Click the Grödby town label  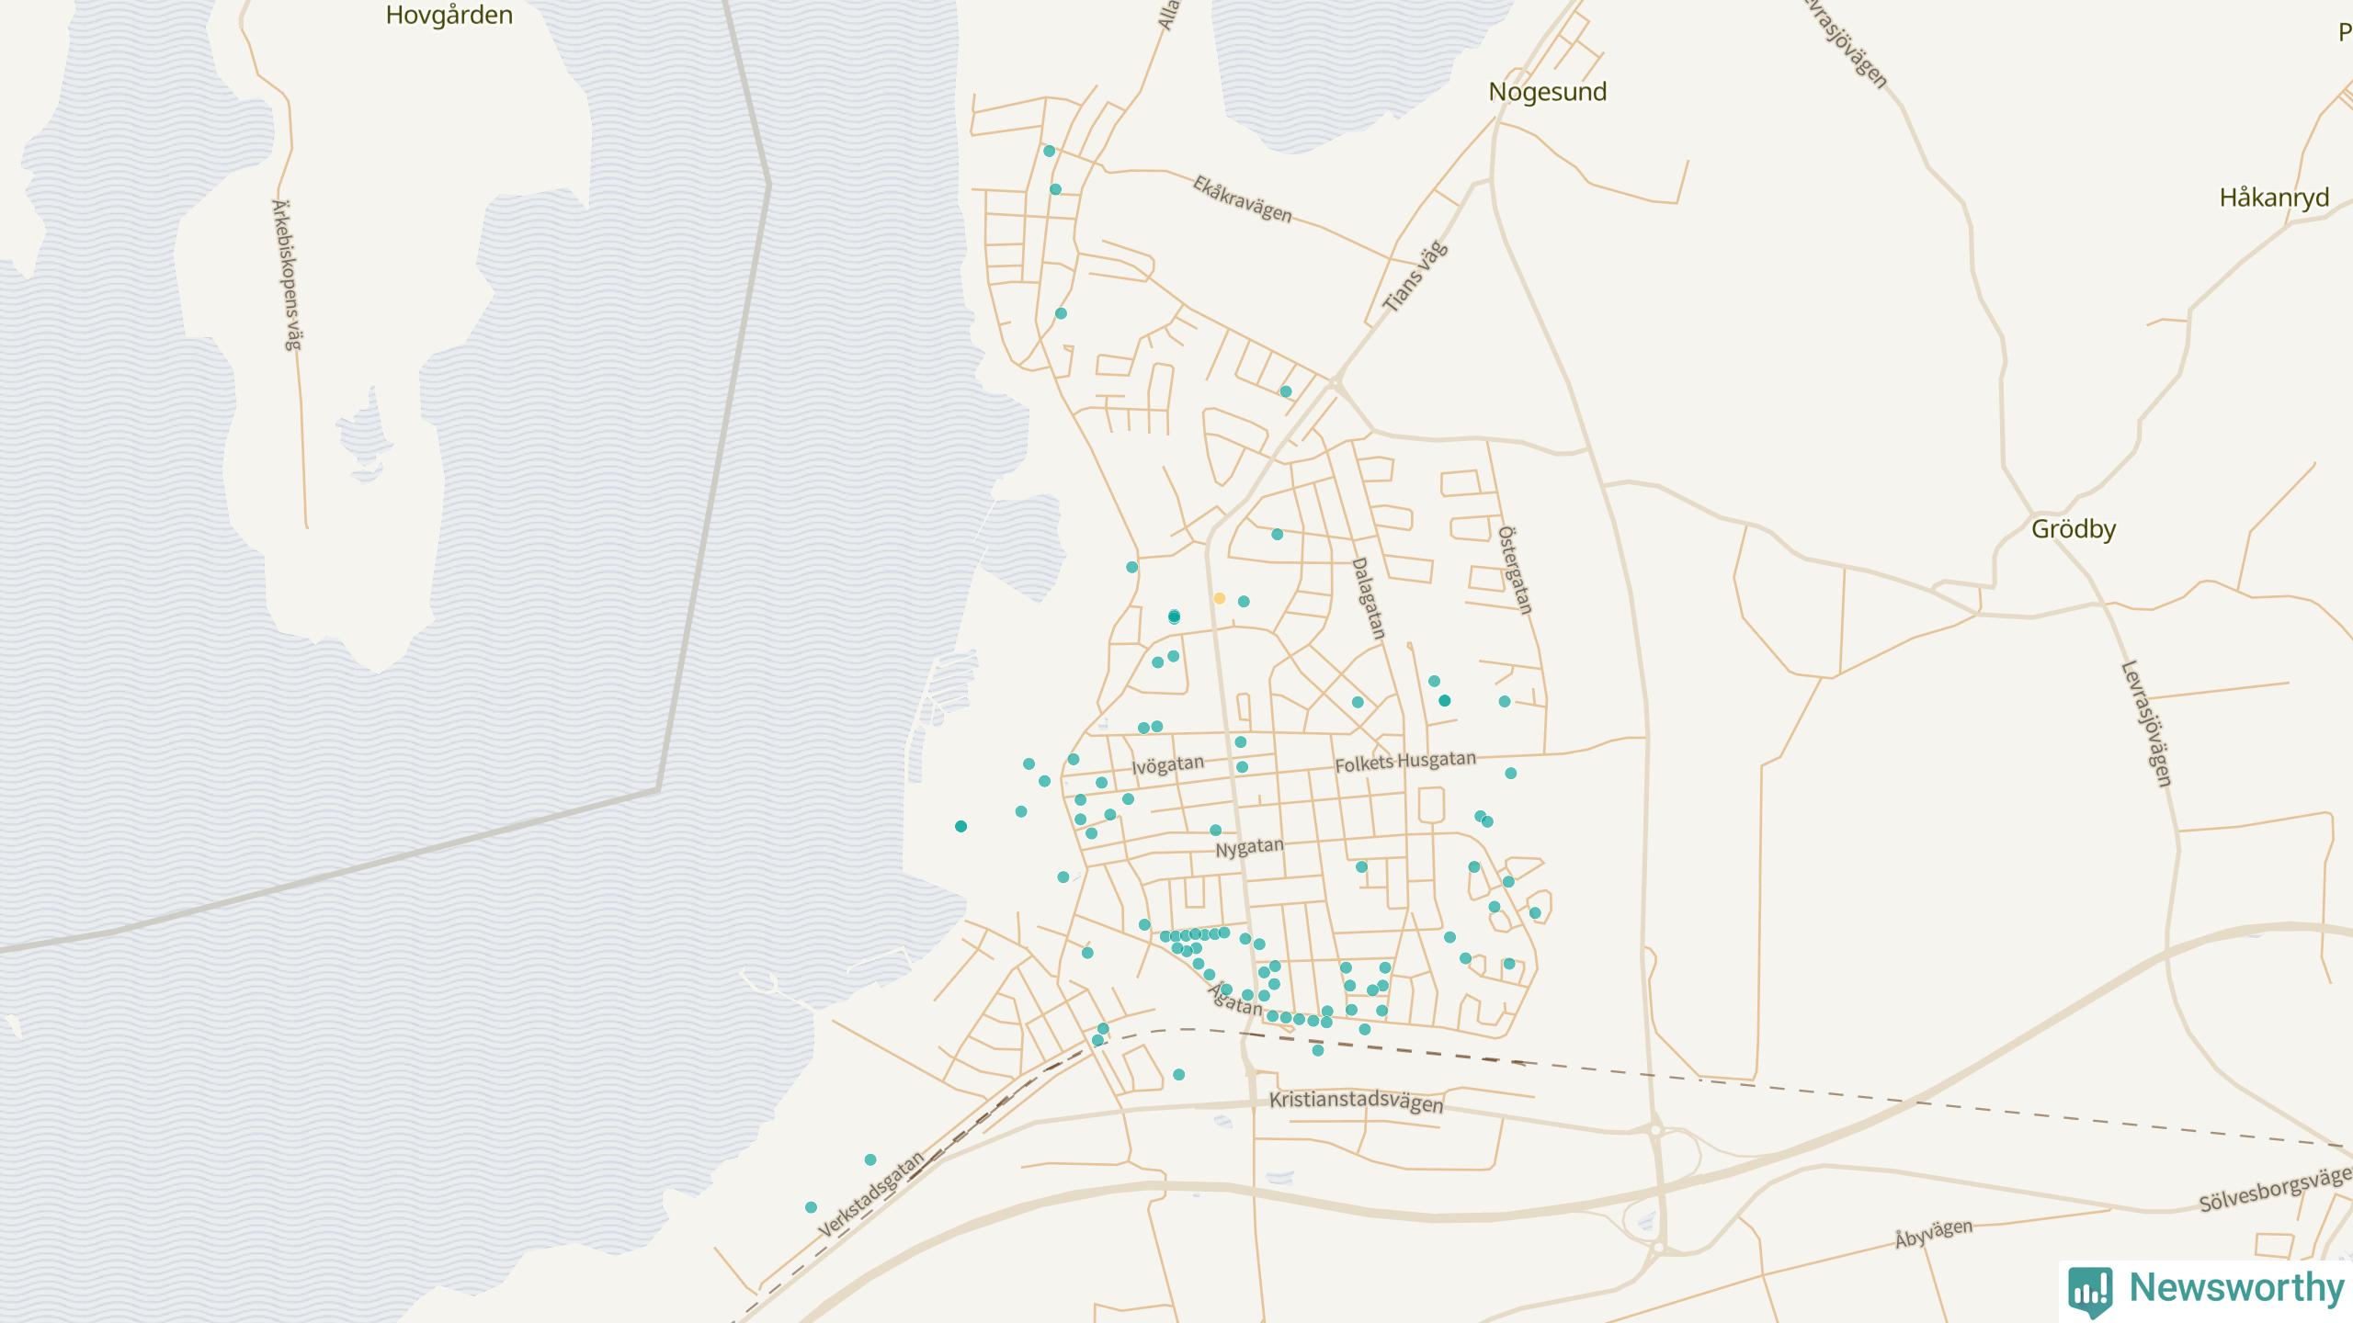(2073, 529)
